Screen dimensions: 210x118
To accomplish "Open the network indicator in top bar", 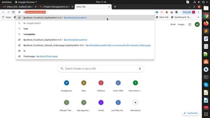I will pyautogui.click(x=195, y=2).
